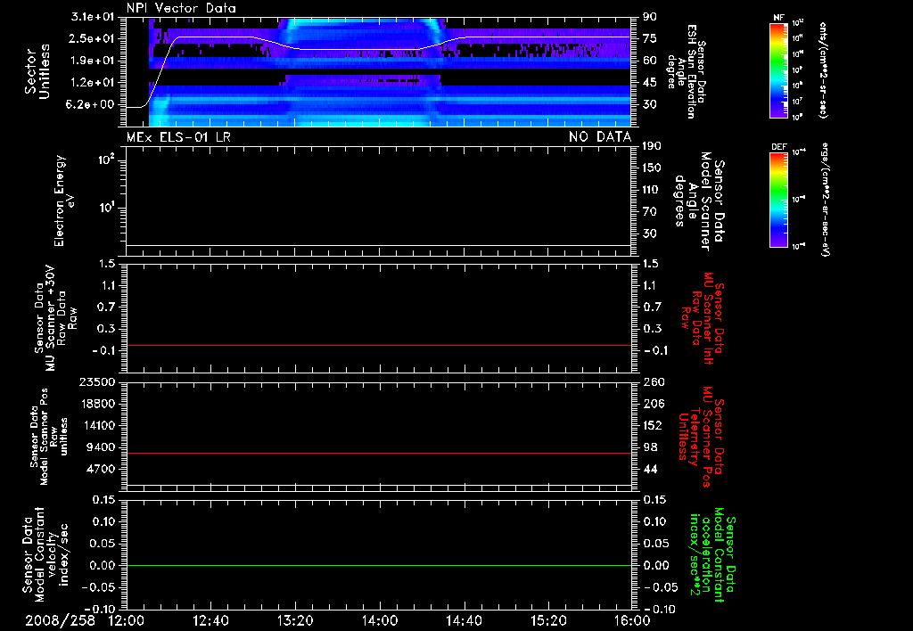Image resolution: width=913 pixels, height=631 pixels.
Task: Select the green Model Constant acceleration label
Action: point(712,554)
